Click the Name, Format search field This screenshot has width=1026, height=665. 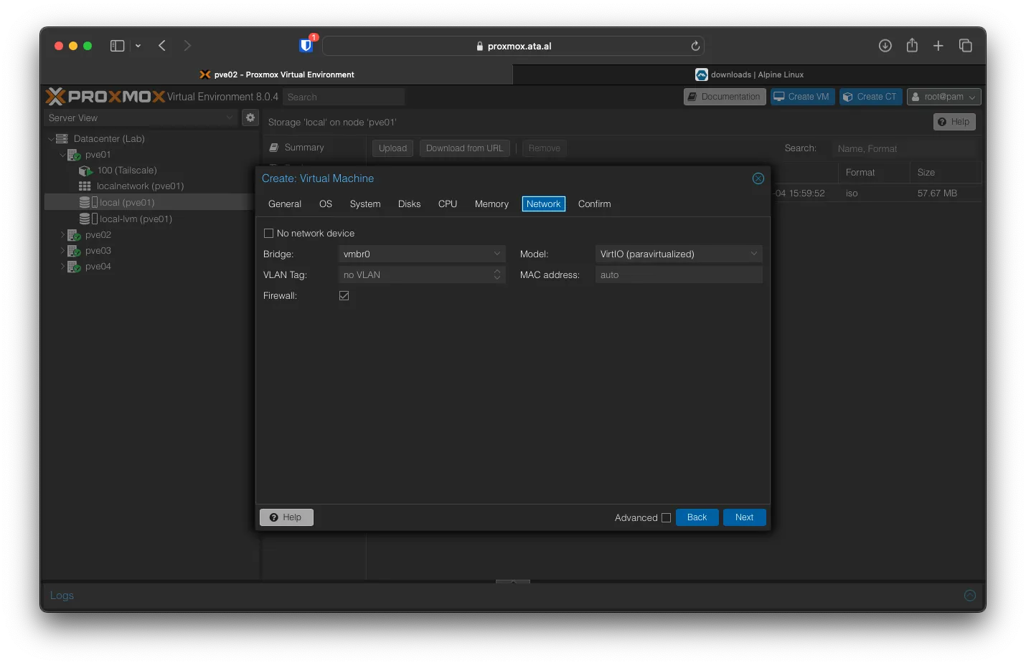[x=905, y=148]
